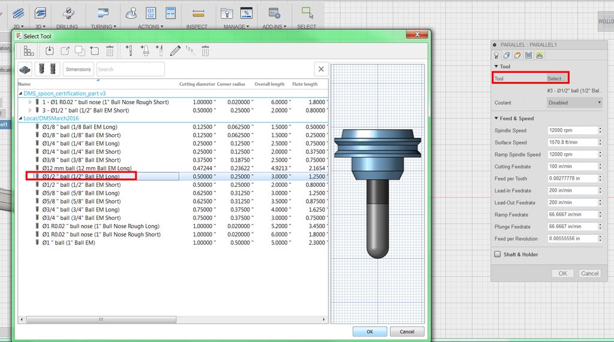
Task: Open the Turning menu
Action: (103, 26)
